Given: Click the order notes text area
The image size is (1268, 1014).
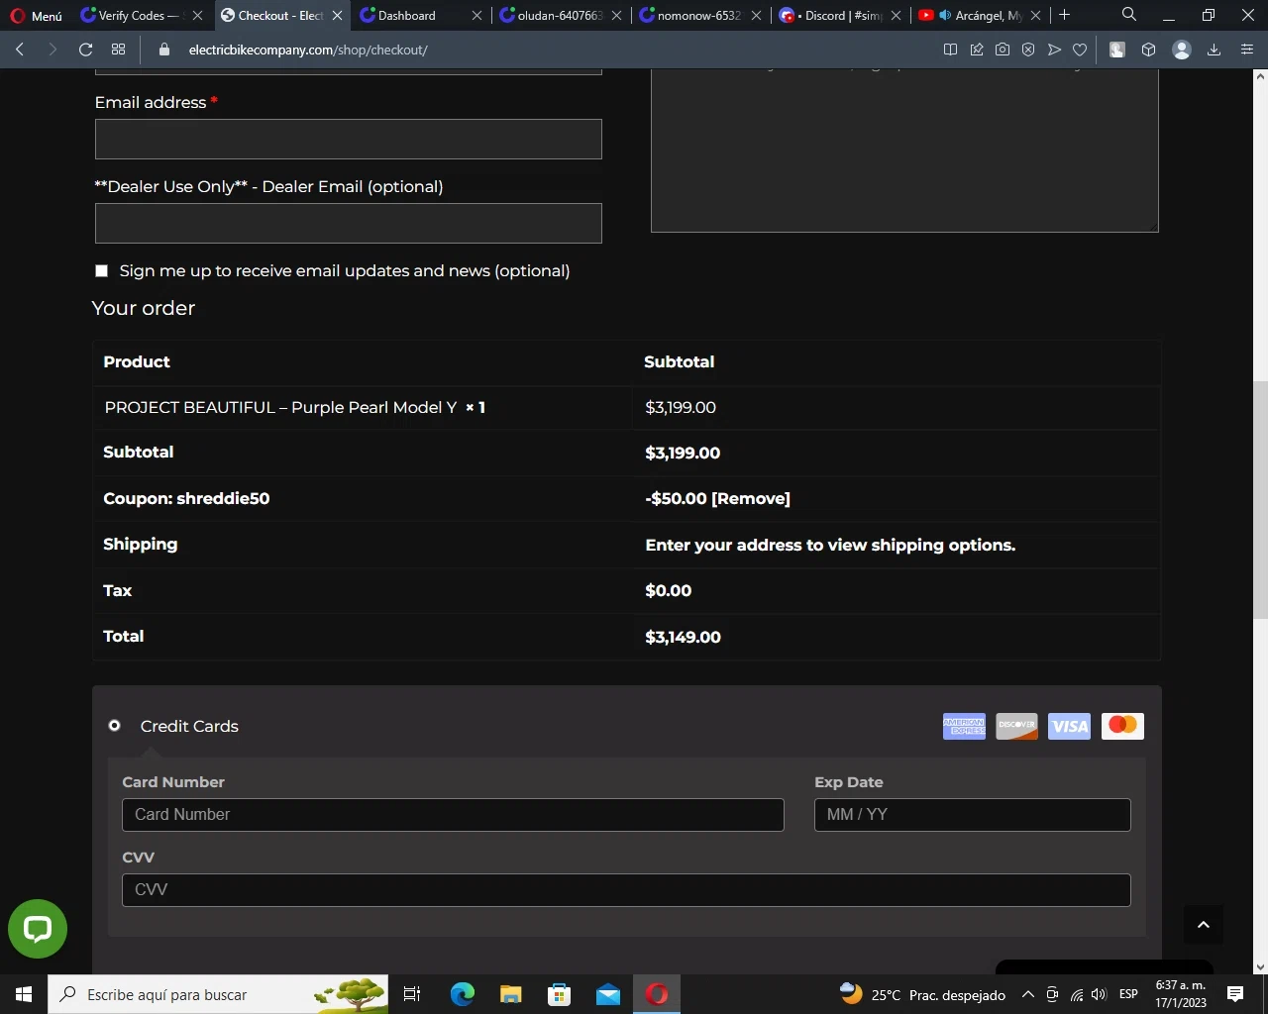Looking at the screenshot, I should point(904,151).
